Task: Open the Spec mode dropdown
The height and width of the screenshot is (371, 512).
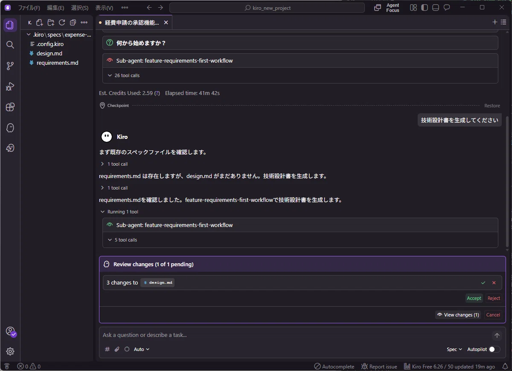Action: point(454,349)
